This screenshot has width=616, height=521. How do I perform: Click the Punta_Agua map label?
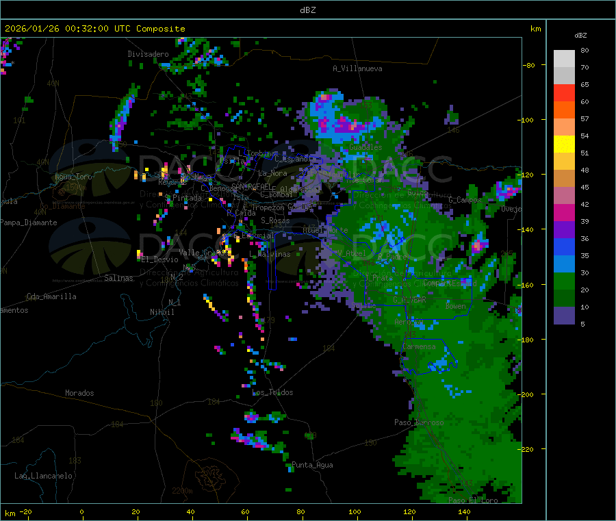point(312,465)
